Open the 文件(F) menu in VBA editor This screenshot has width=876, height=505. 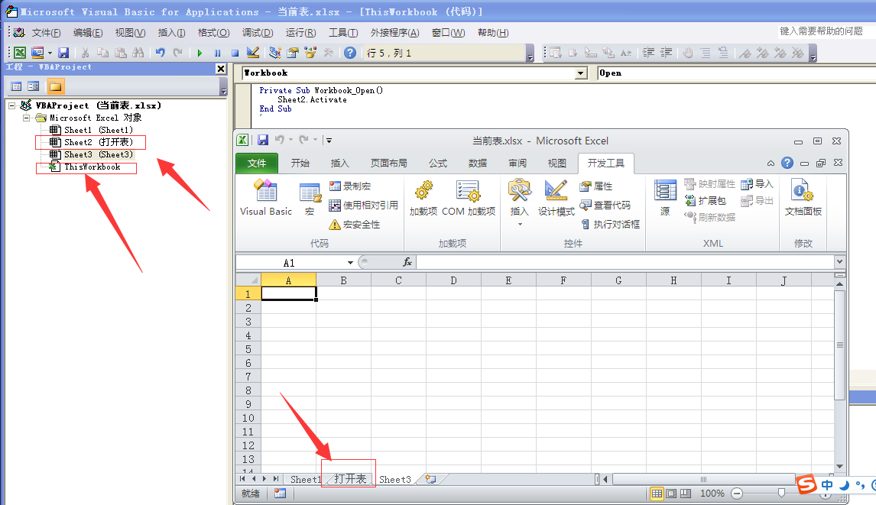point(47,32)
